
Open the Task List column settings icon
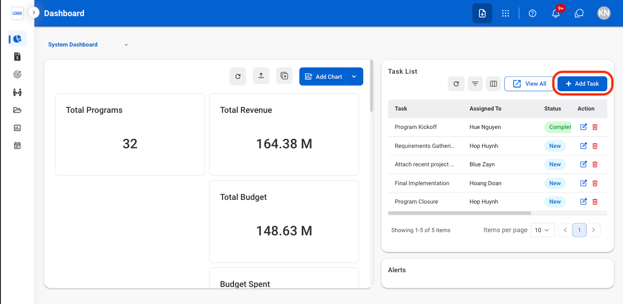click(x=493, y=84)
